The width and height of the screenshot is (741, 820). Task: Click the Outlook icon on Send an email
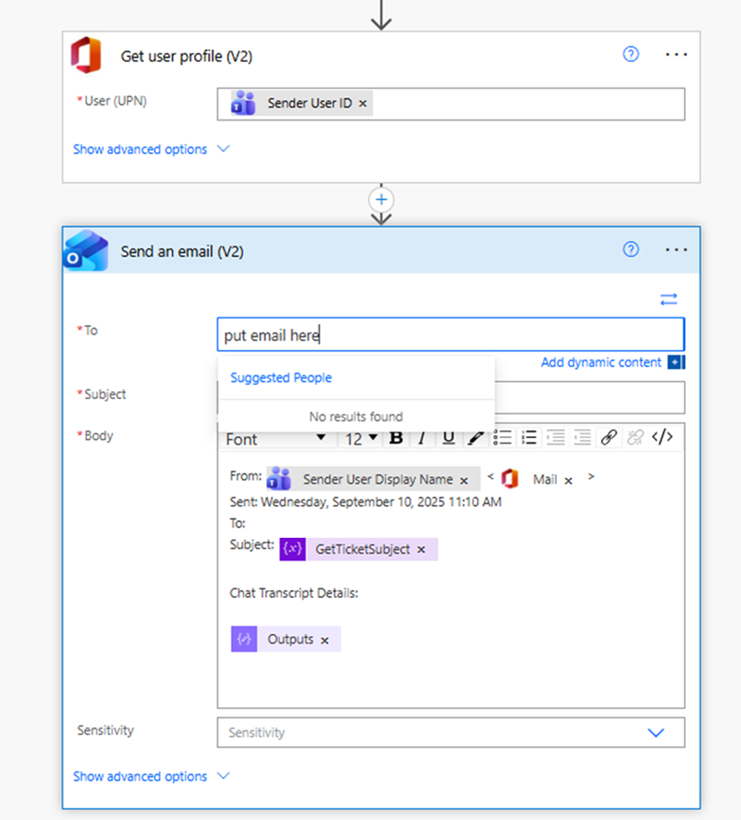pos(86,251)
